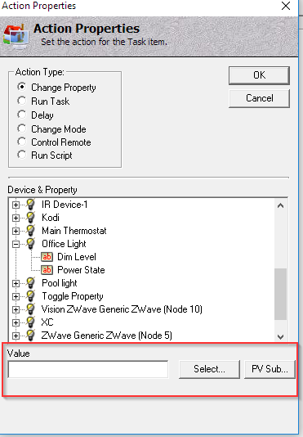Click the Kodi device bulb icon
Viewport: 303px width, 437px height.
[x=30, y=218]
